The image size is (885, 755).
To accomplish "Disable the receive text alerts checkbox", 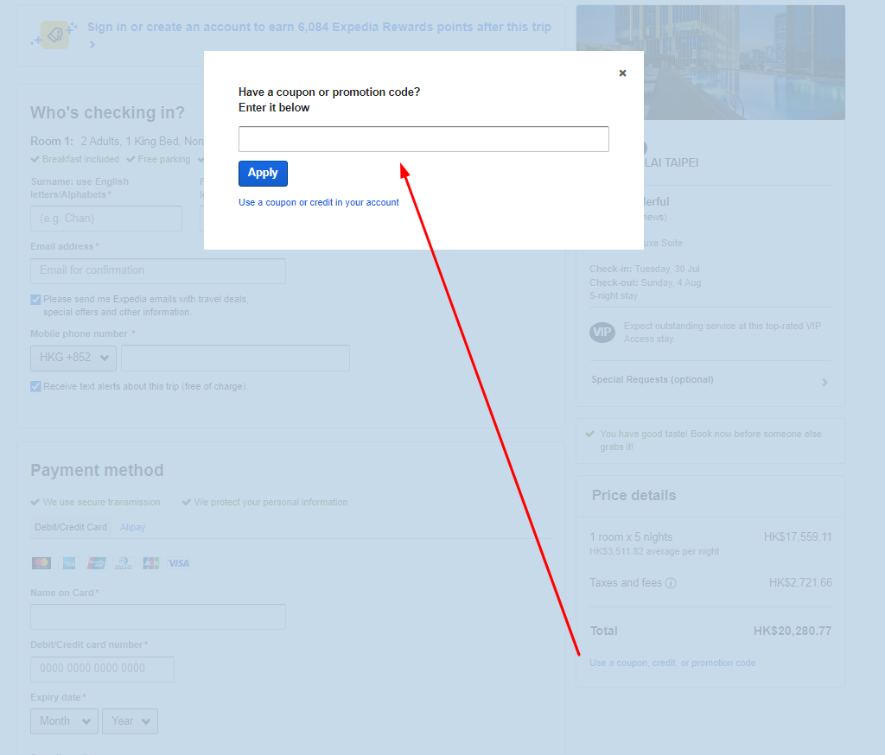I will click(35, 386).
